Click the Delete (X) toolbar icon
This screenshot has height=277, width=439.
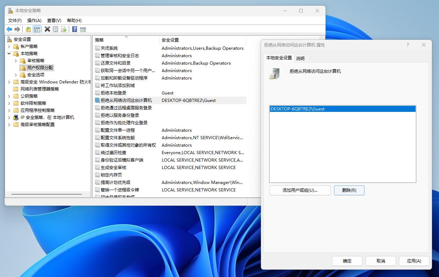pyautogui.click(x=47, y=29)
